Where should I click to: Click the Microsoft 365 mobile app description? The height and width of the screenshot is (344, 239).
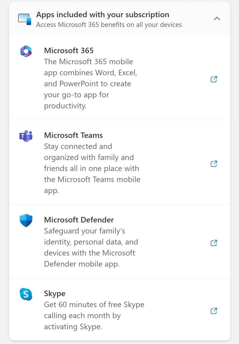coord(91,84)
